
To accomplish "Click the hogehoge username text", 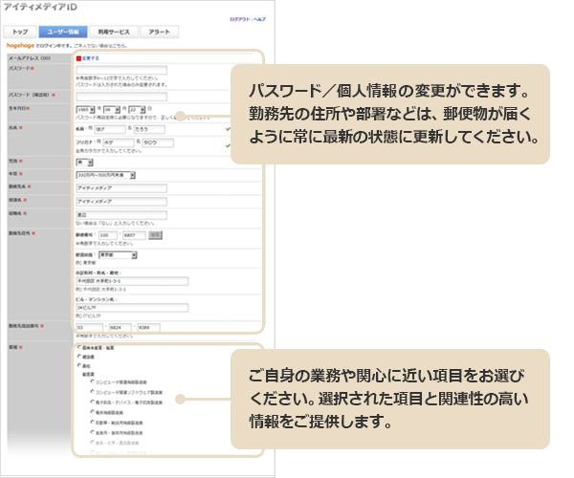I will coord(20,45).
